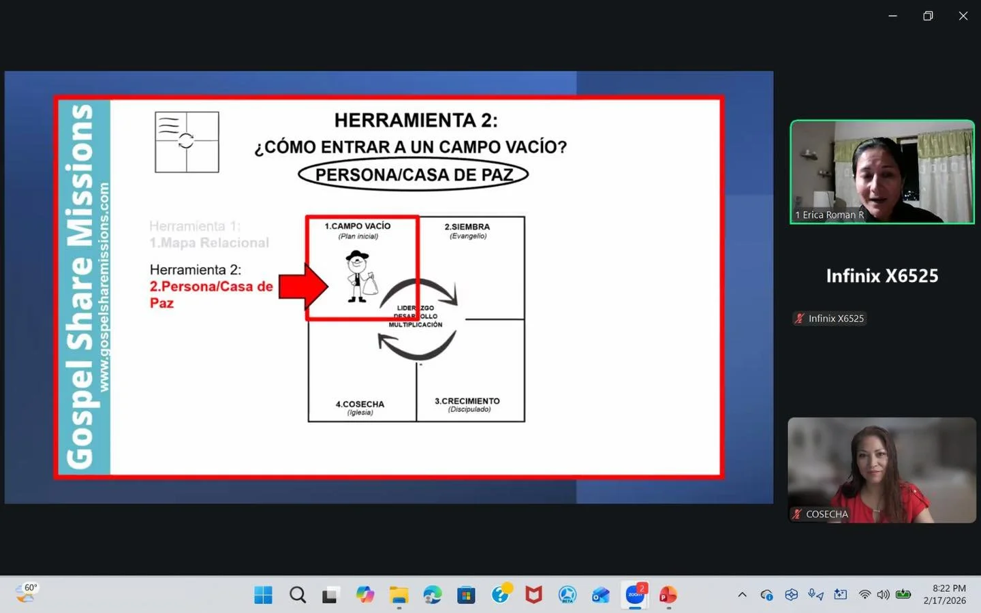Click the 2.SIEMBRA quadrant label
Viewport: 981px width, 613px height.
pos(467,227)
